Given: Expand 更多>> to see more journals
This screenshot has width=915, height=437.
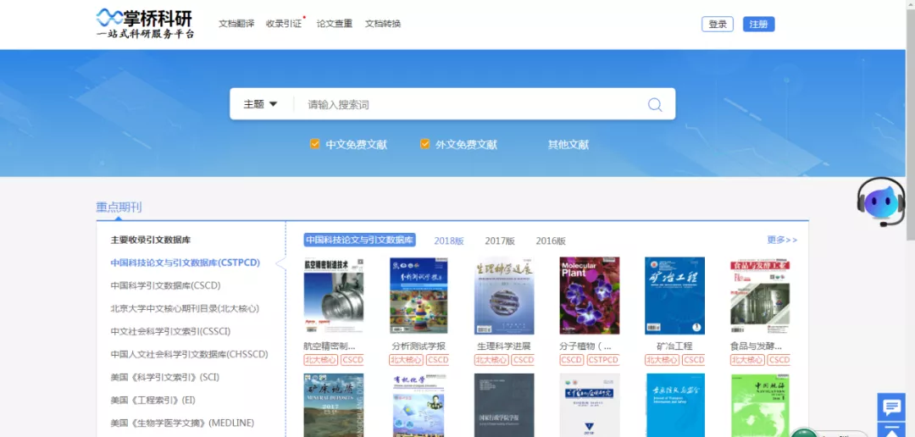Looking at the screenshot, I should point(781,241).
